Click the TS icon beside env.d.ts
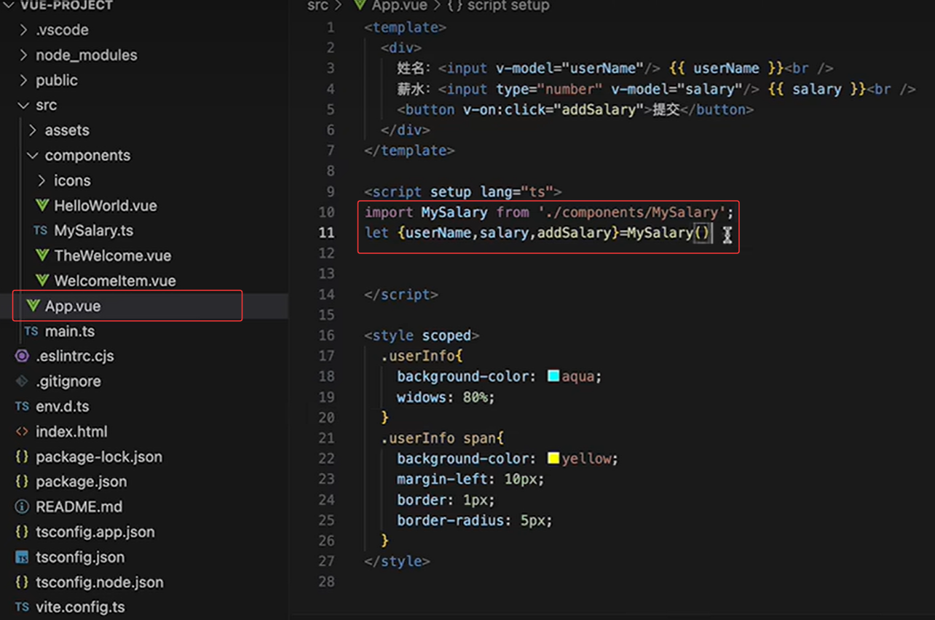Viewport: 935px width, 620px height. 23,406
